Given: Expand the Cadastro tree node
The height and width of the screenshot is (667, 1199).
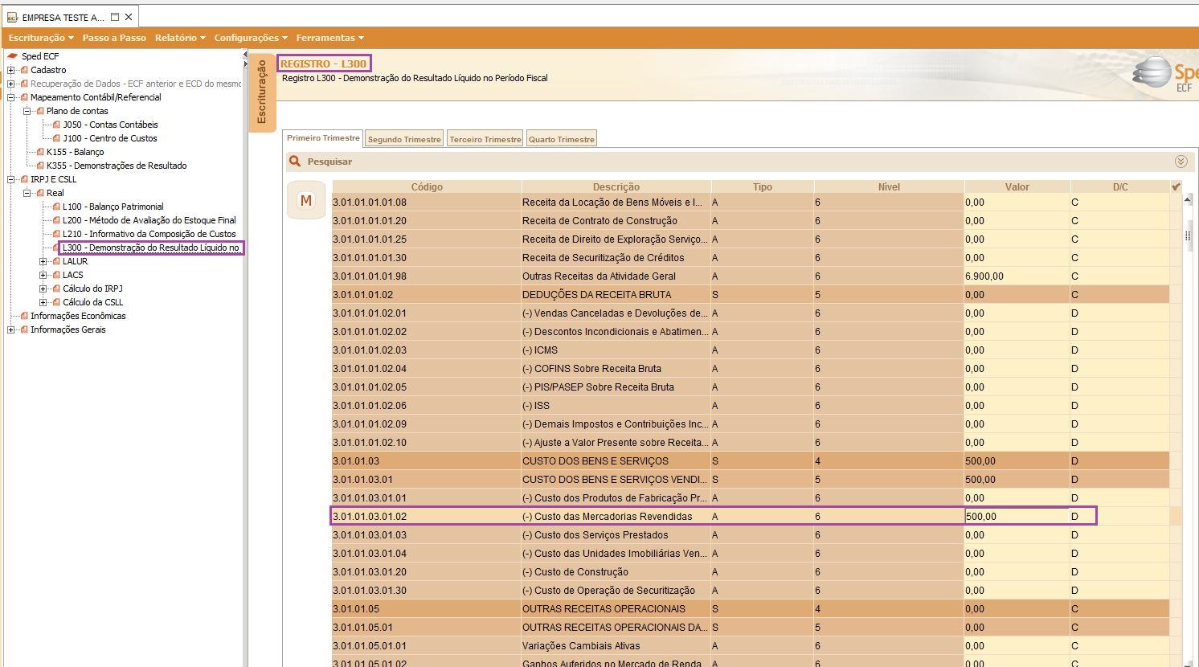Looking at the screenshot, I should (x=11, y=70).
